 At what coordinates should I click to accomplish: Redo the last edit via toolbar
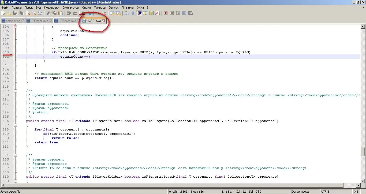[75, 13]
